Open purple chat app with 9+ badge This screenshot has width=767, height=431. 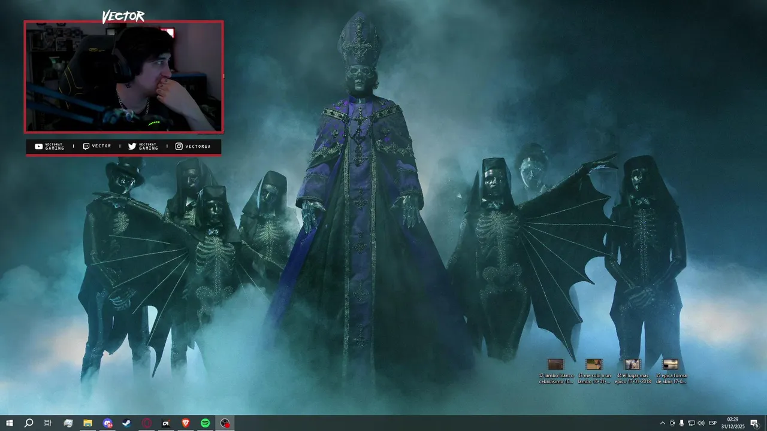coord(107,423)
